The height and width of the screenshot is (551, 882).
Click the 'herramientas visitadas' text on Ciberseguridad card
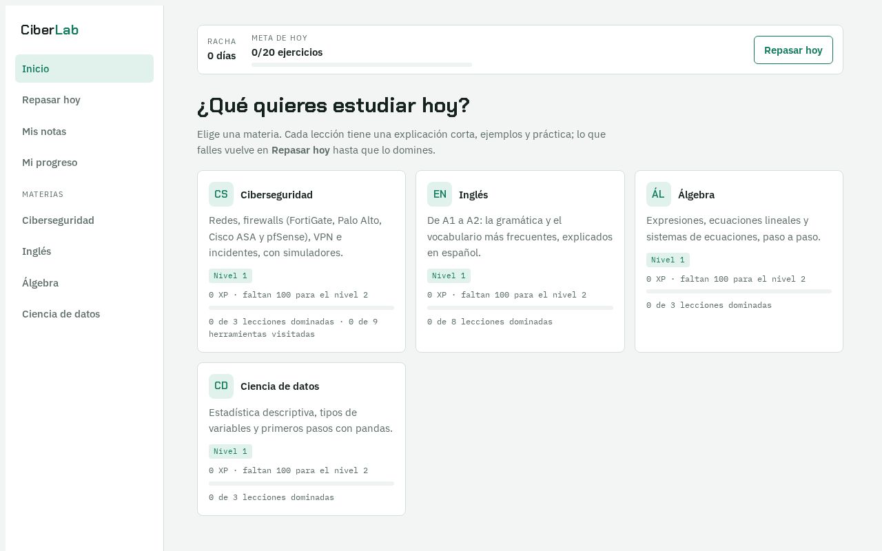coord(262,334)
